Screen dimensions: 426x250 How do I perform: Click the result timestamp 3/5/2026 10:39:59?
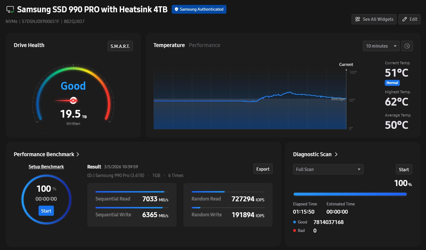121,167
